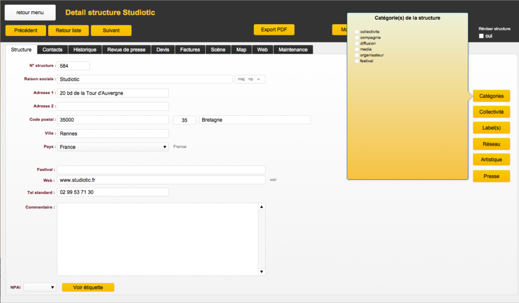This screenshot has height=303, width=519.
Task: Click the department number field '35'
Action: (184, 120)
